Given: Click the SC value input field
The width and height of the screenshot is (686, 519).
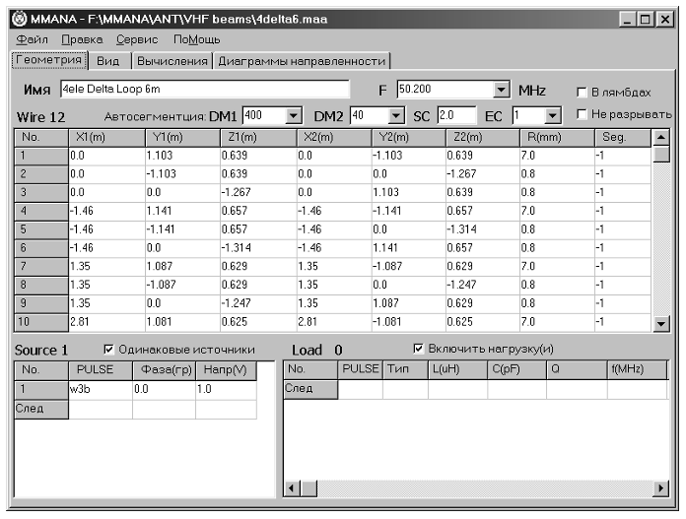Looking at the screenshot, I should pos(455,115).
